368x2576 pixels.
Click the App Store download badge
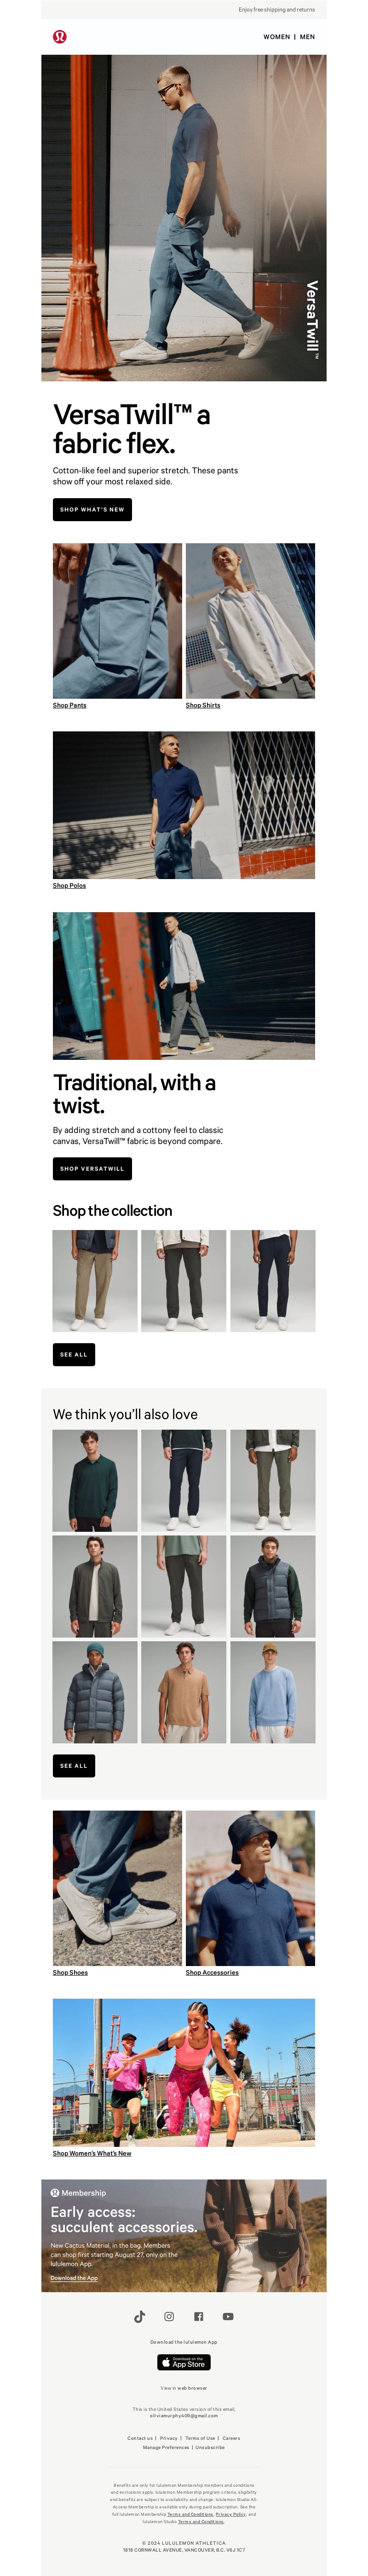(184, 2362)
